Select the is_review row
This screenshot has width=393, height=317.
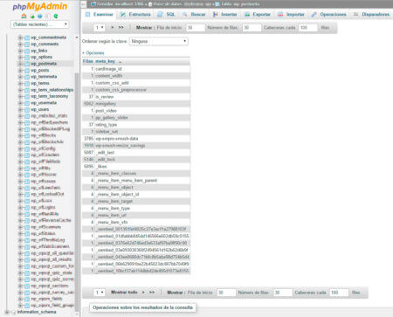pyautogui.click(x=136, y=97)
